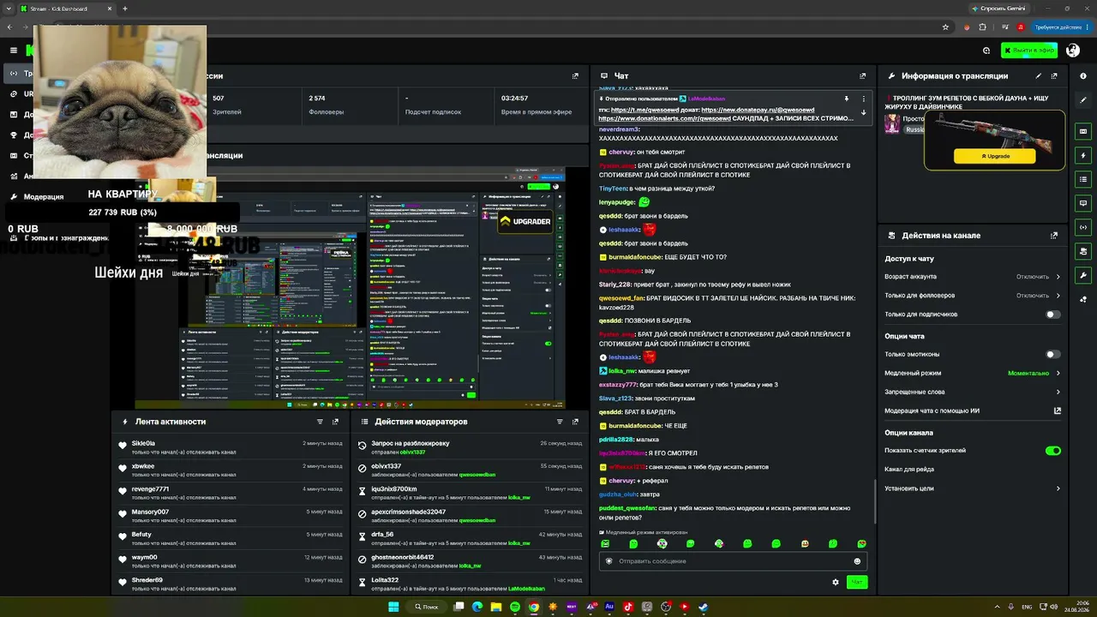The height and width of the screenshot is (617, 1097).
Task: Open a new browser tab
Action: tap(125, 9)
